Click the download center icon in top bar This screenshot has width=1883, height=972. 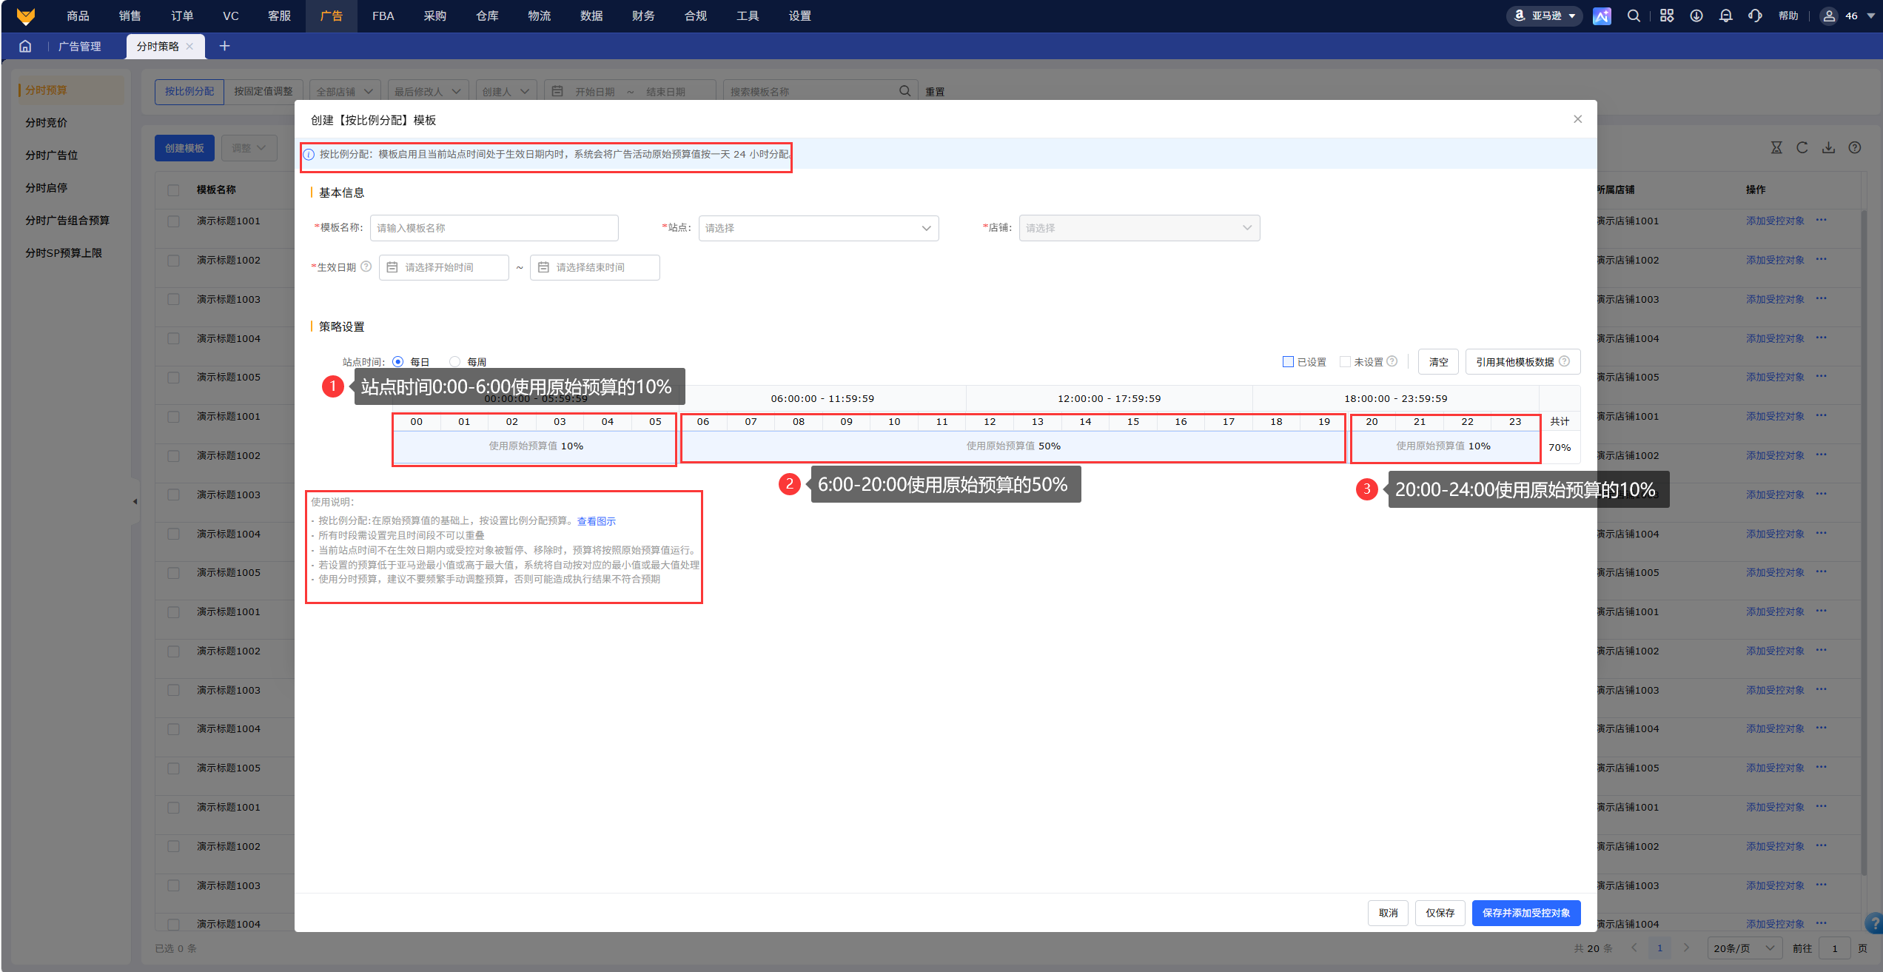pyautogui.click(x=1696, y=16)
